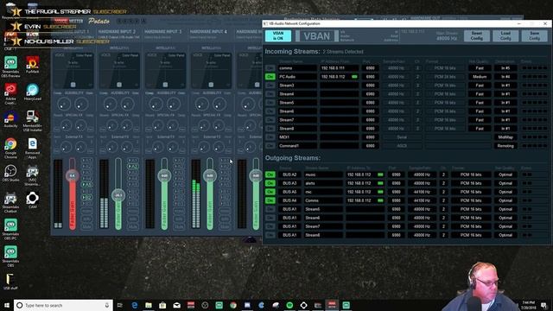Change comms destination In #5

(x=505, y=68)
